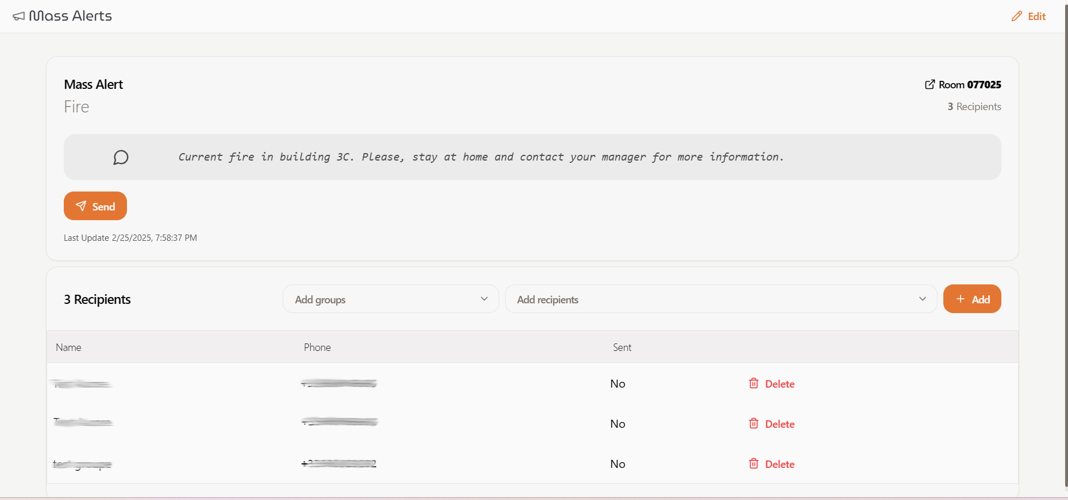Open Room 077025 link
The width and height of the screenshot is (1068, 500).
click(x=970, y=85)
